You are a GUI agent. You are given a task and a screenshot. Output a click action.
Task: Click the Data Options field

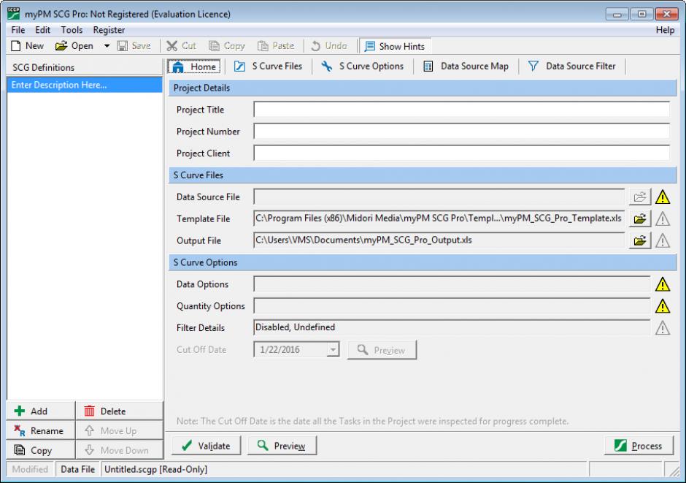coord(452,284)
